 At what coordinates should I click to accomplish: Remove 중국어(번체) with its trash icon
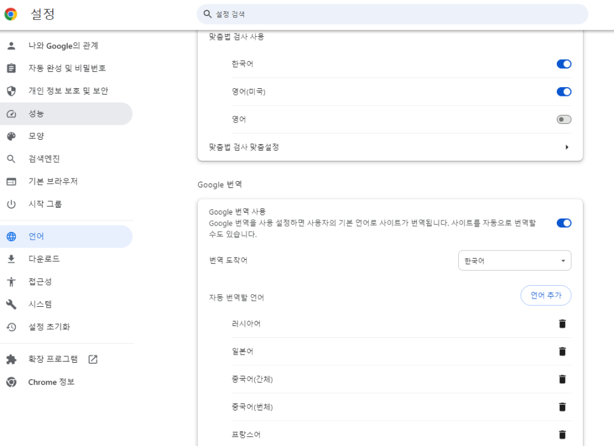(x=563, y=407)
